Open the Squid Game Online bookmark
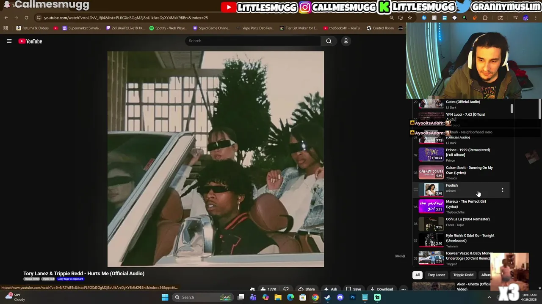This screenshot has width=542, height=304. click(211, 28)
